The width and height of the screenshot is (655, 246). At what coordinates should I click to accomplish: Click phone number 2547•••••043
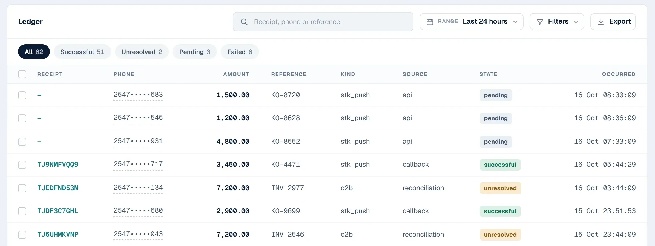click(x=138, y=234)
